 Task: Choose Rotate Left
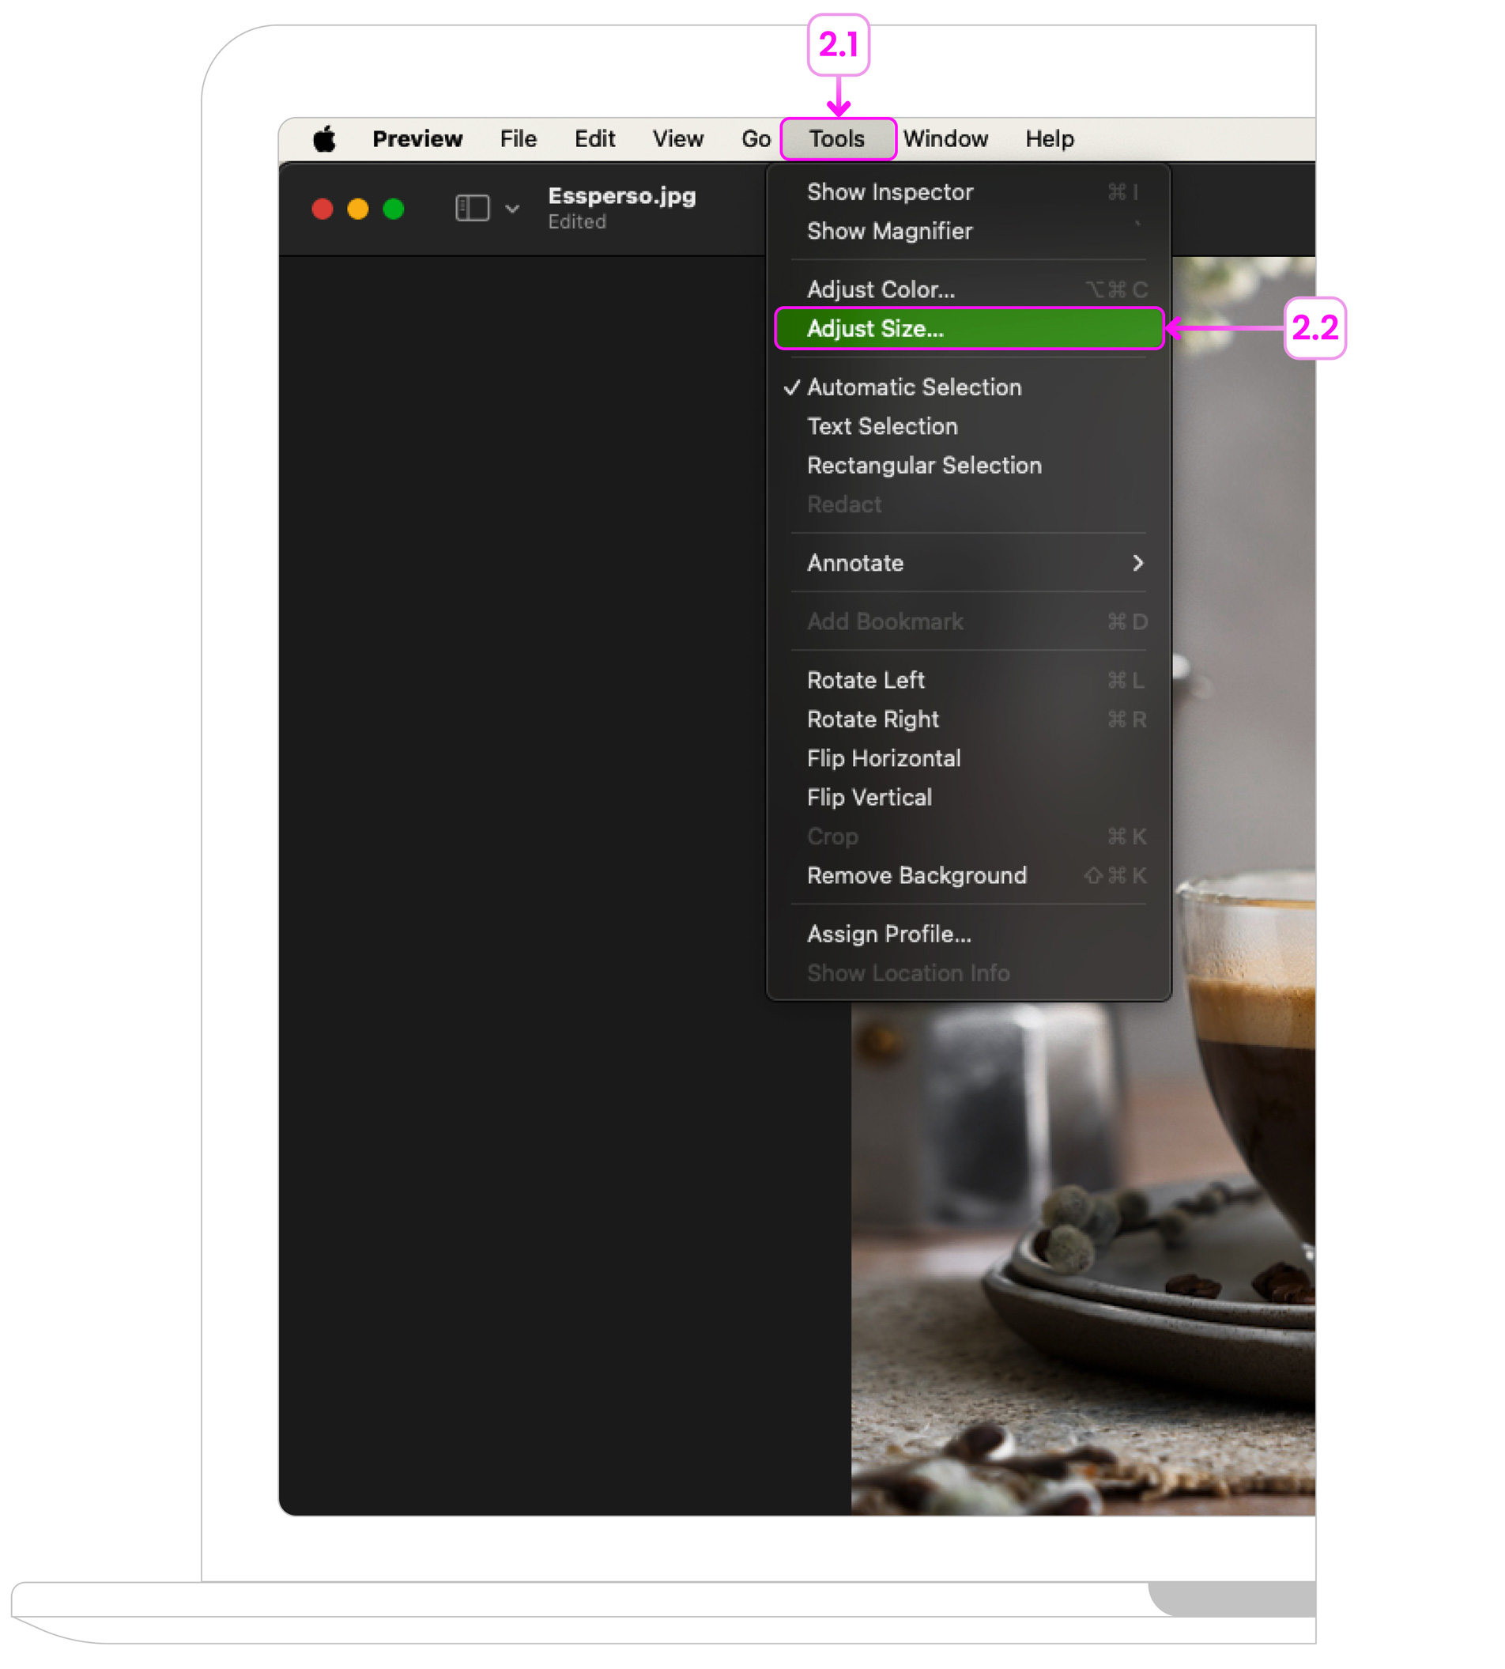pyautogui.click(x=866, y=680)
